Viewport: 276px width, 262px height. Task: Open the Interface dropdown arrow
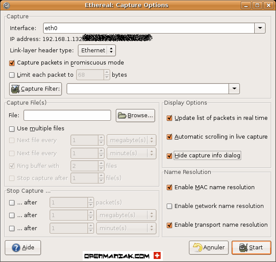coord(260,28)
